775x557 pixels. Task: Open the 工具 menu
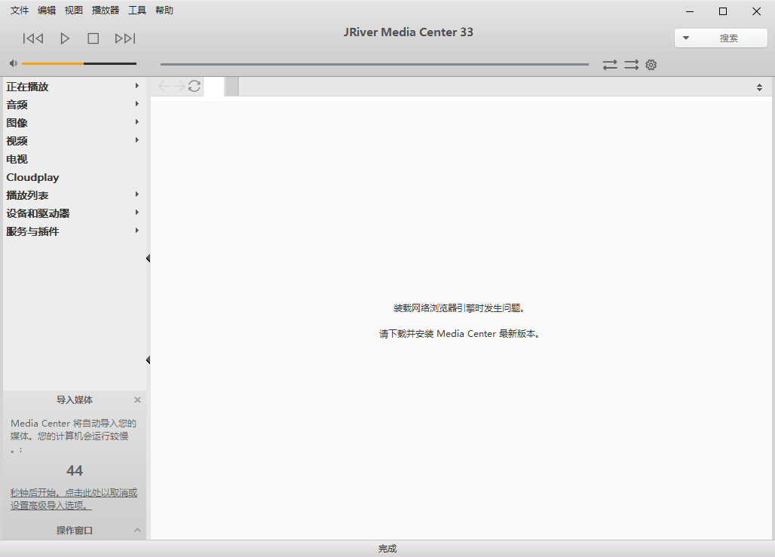tap(136, 10)
